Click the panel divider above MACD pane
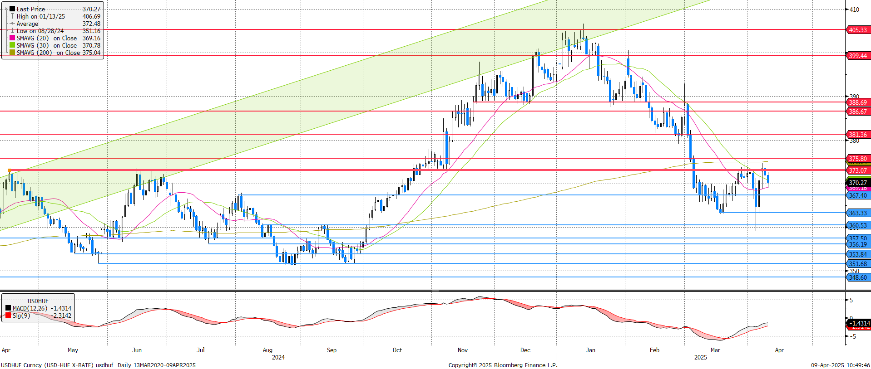The image size is (871, 369). [x=435, y=291]
